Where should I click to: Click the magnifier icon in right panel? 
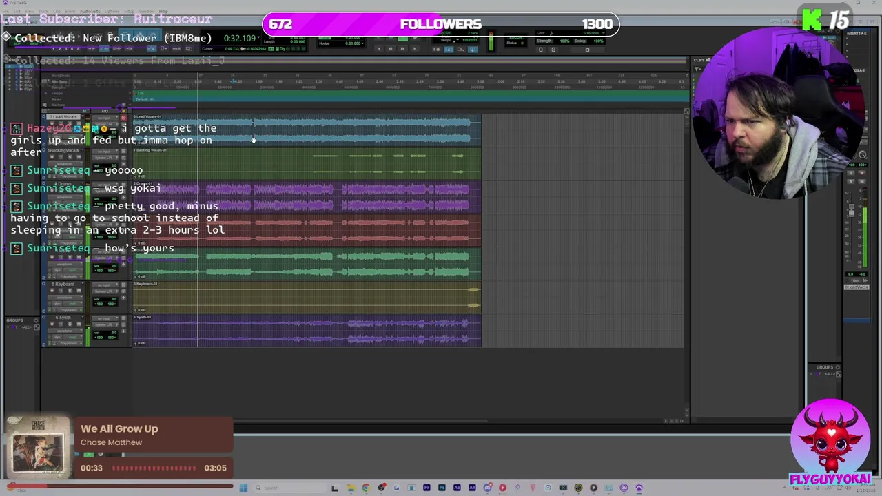click(863, 154)
